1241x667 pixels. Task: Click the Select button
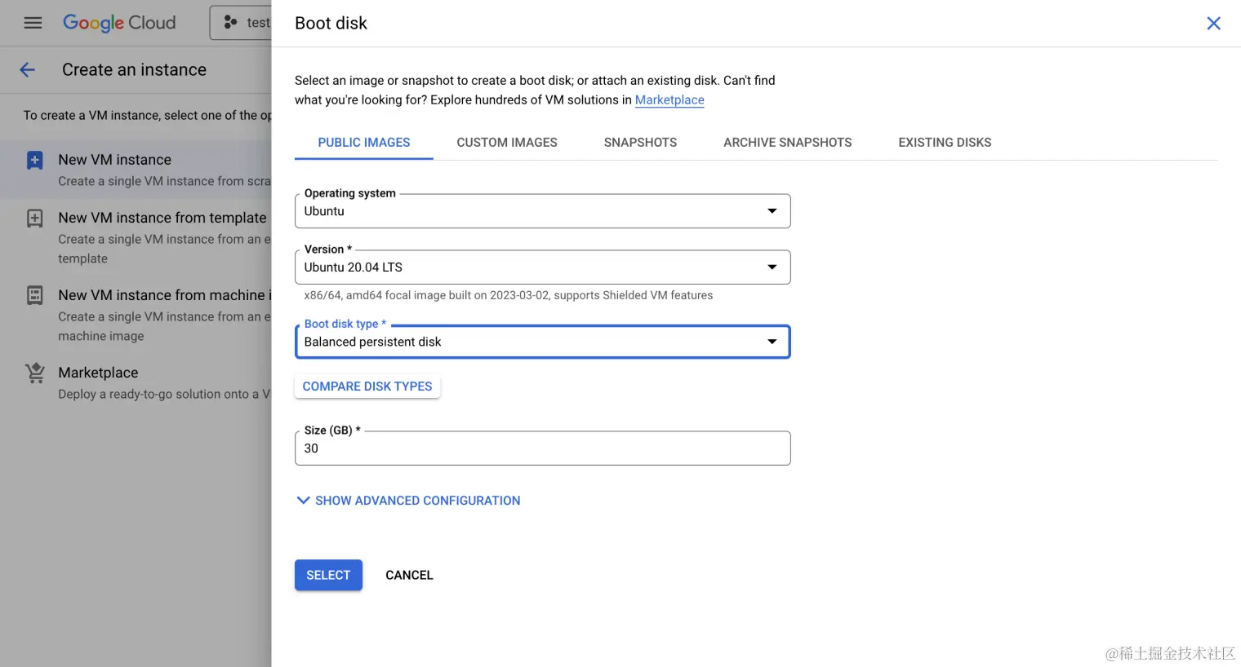[x=328, y=576]
